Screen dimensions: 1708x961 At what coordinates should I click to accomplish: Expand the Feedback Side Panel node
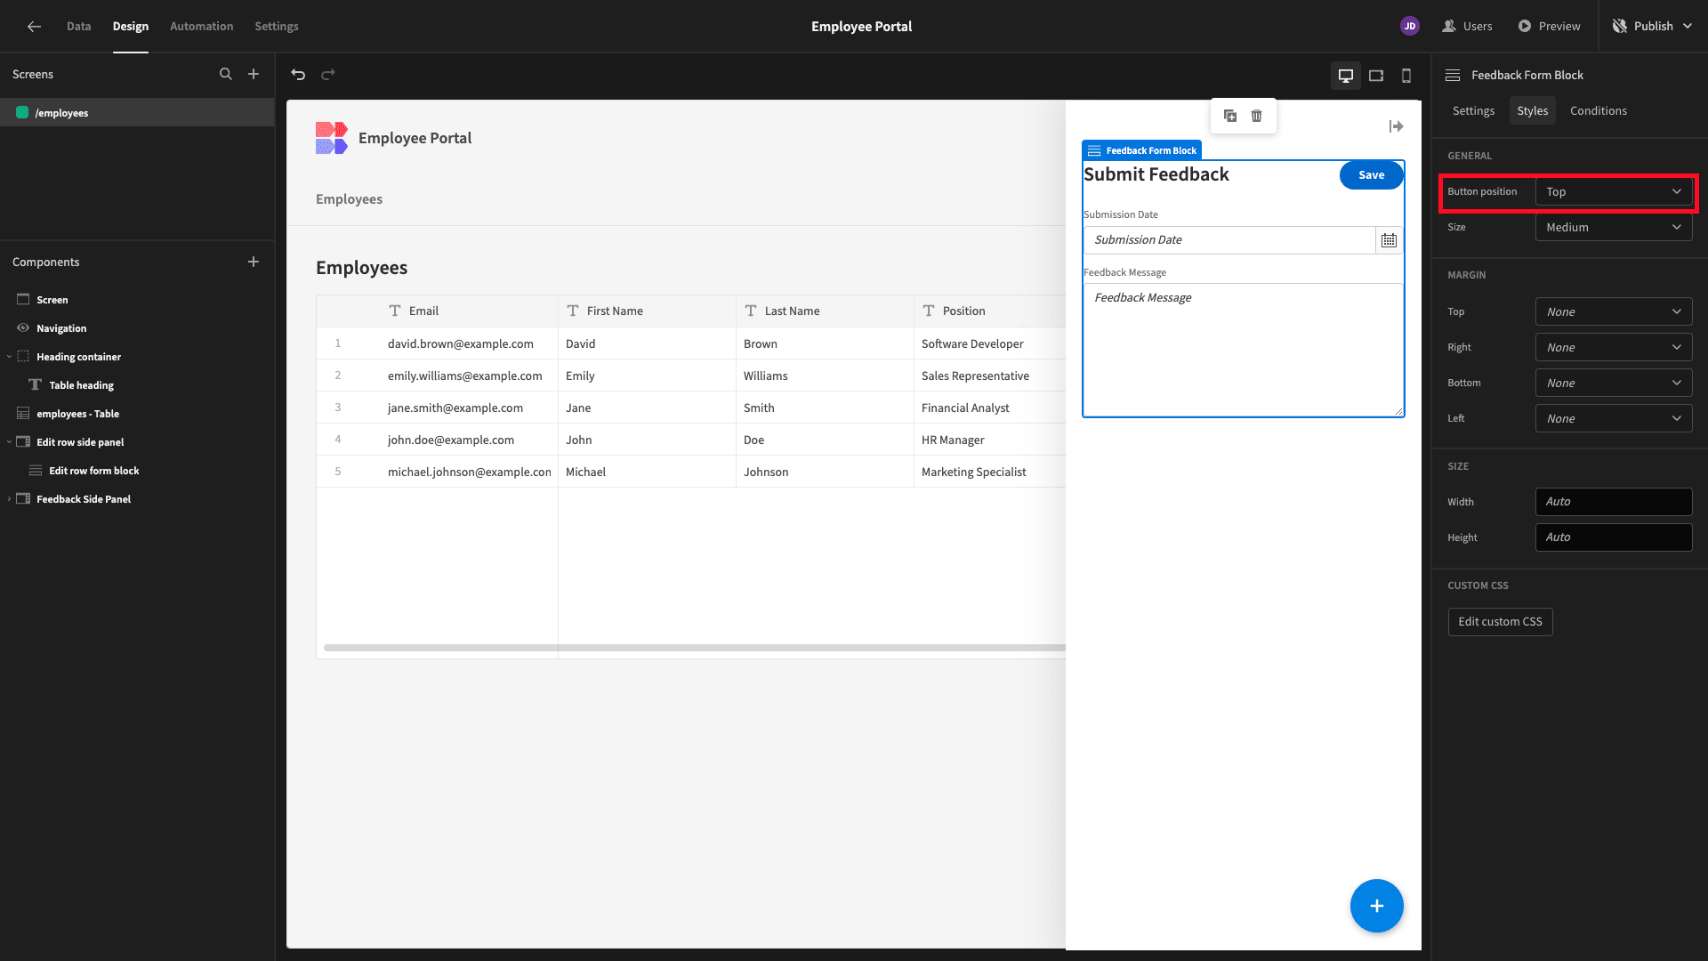click(x=9, y=499)
